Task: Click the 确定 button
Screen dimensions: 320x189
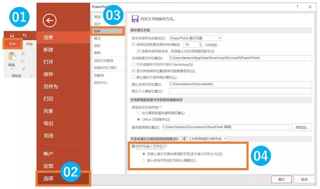Action: pos(281,179)
